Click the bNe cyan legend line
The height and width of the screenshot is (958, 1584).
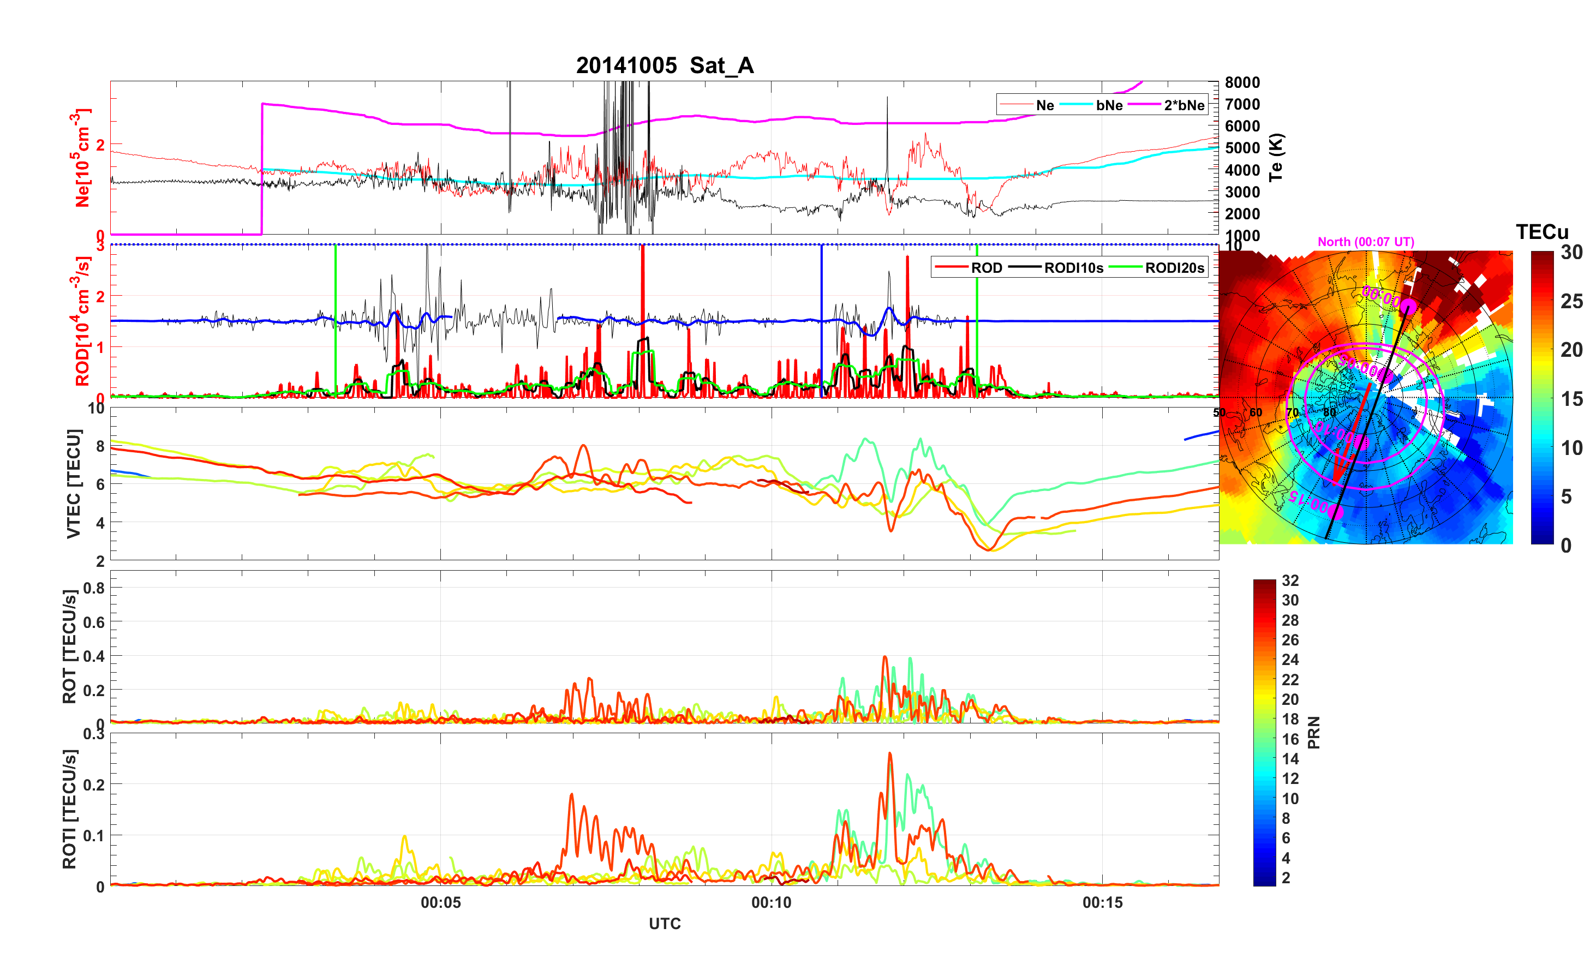(1075, 105)
